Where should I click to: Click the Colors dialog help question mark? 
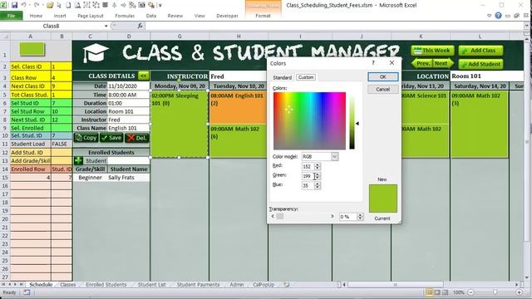coord(373,63)
